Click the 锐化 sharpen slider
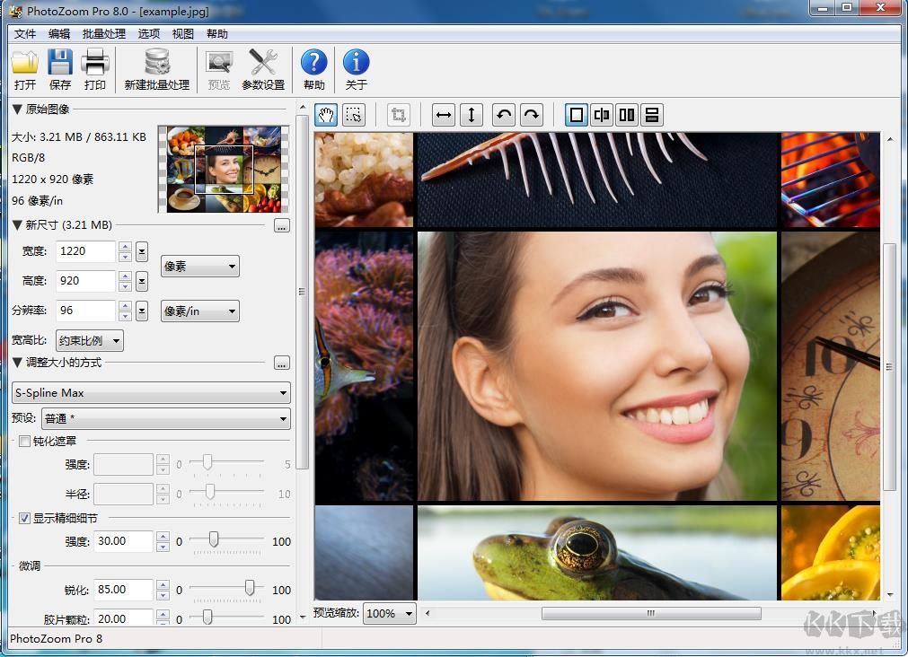 click(250, 589)
